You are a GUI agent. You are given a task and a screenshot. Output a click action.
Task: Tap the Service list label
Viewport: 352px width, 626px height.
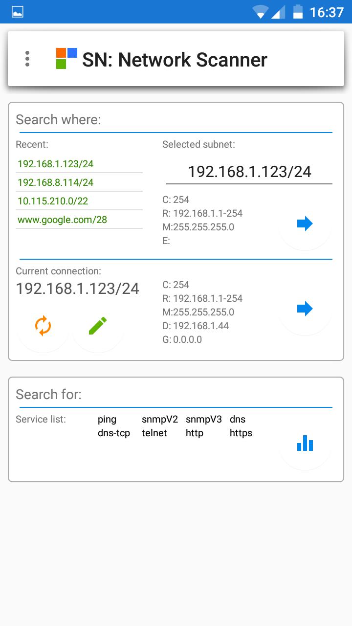coord(41,419)
